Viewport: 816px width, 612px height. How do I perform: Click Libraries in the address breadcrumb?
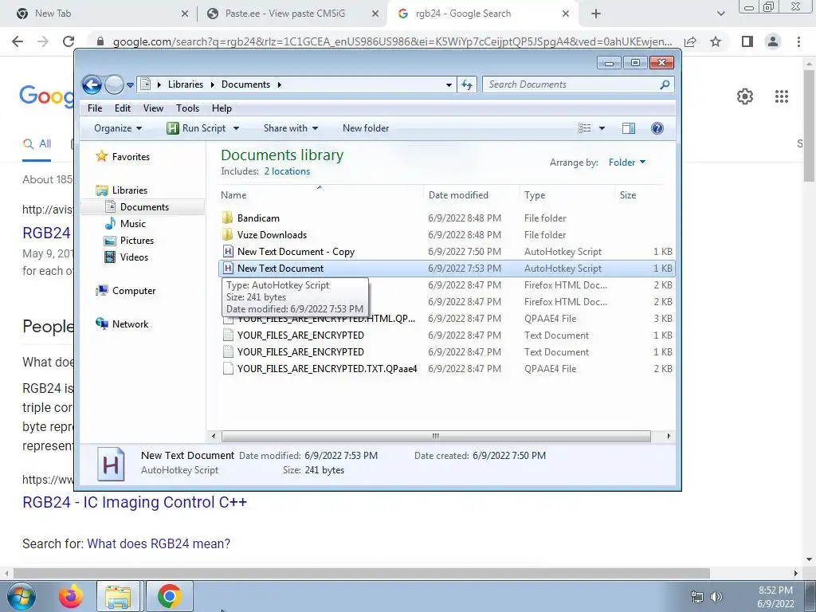pos(185,84)
